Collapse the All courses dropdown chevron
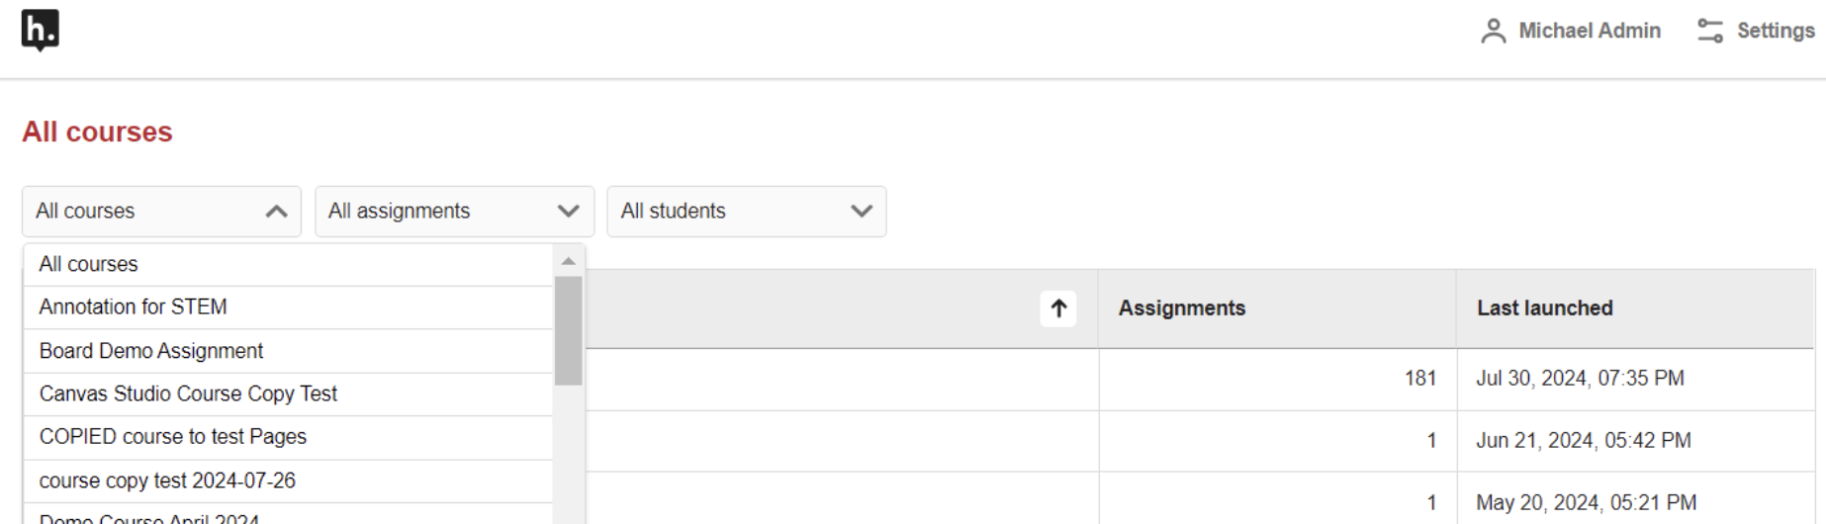The image size is (1826, 524). 277,212
